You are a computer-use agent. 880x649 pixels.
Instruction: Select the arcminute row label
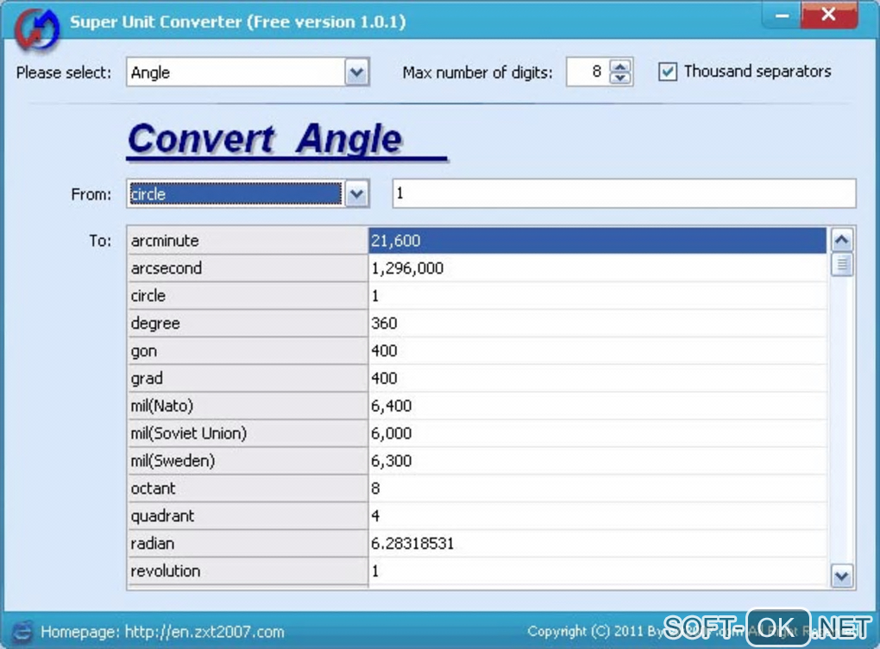coord(248,240)
